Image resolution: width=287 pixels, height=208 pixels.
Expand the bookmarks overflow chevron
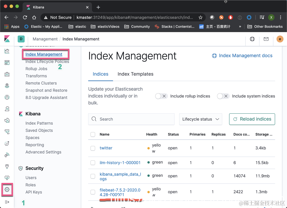(x=240, y=27)
